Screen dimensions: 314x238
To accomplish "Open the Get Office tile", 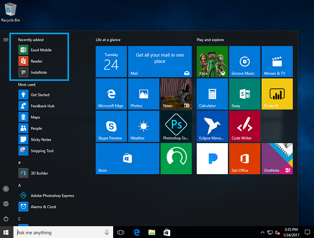I will tap(244, 159).
